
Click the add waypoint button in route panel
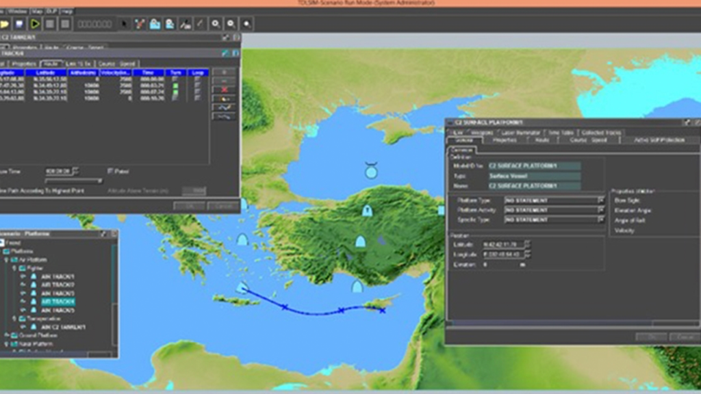click(x=224, y=73)
